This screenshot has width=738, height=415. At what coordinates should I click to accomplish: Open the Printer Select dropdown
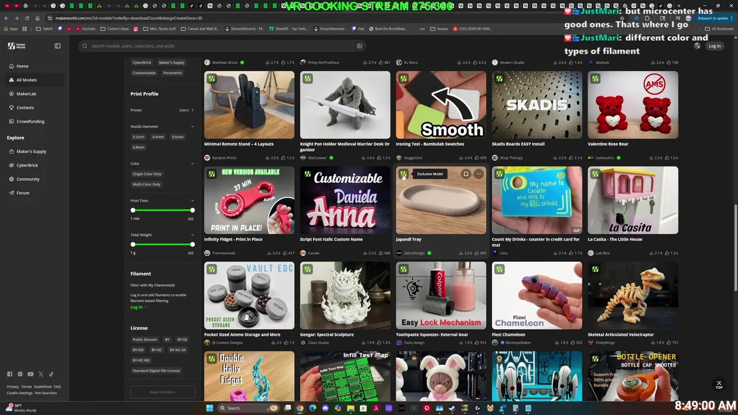pyautogui.click(x=186, y=110)
